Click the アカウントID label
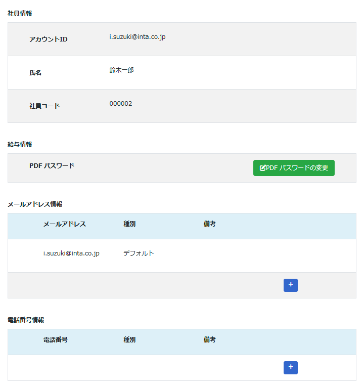 point(48,39)
